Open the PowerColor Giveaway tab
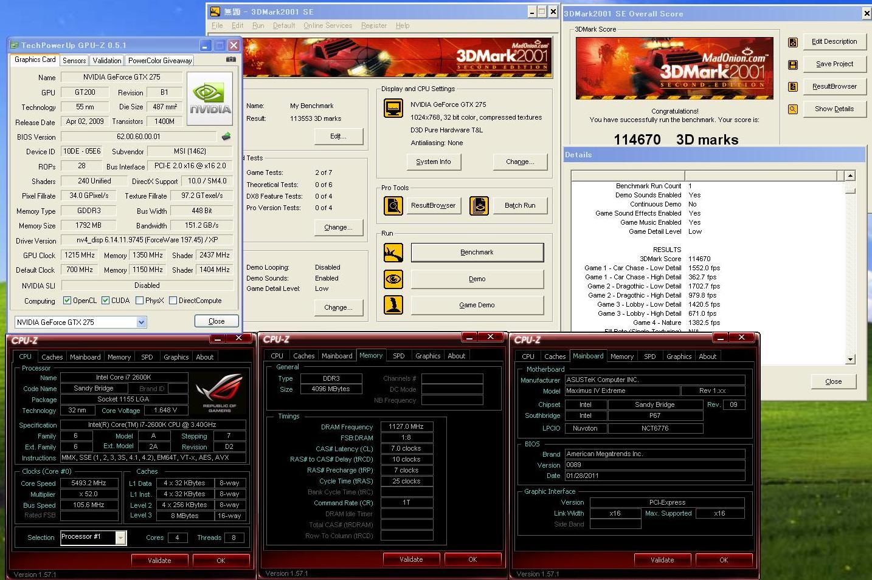This screenshot has height=580, width=872. coord(160,60)
